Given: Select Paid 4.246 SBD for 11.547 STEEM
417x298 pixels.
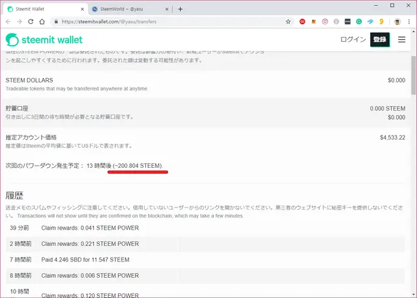Looking at the screenshot, I should click(205, 260).
